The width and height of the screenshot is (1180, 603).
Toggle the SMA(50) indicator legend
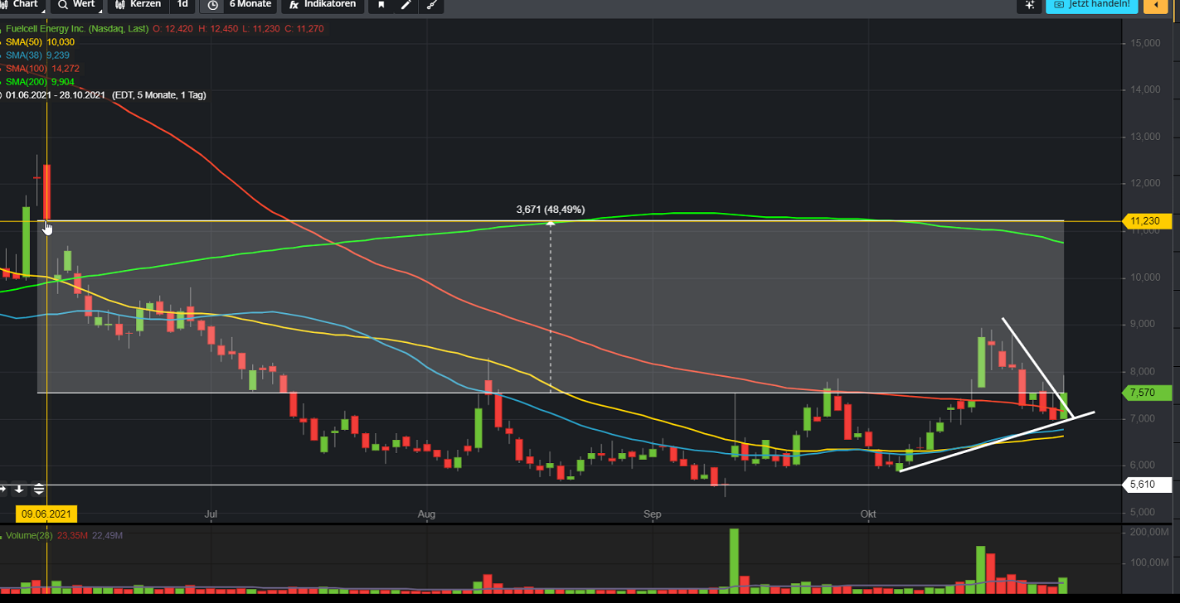click(25, 41)
